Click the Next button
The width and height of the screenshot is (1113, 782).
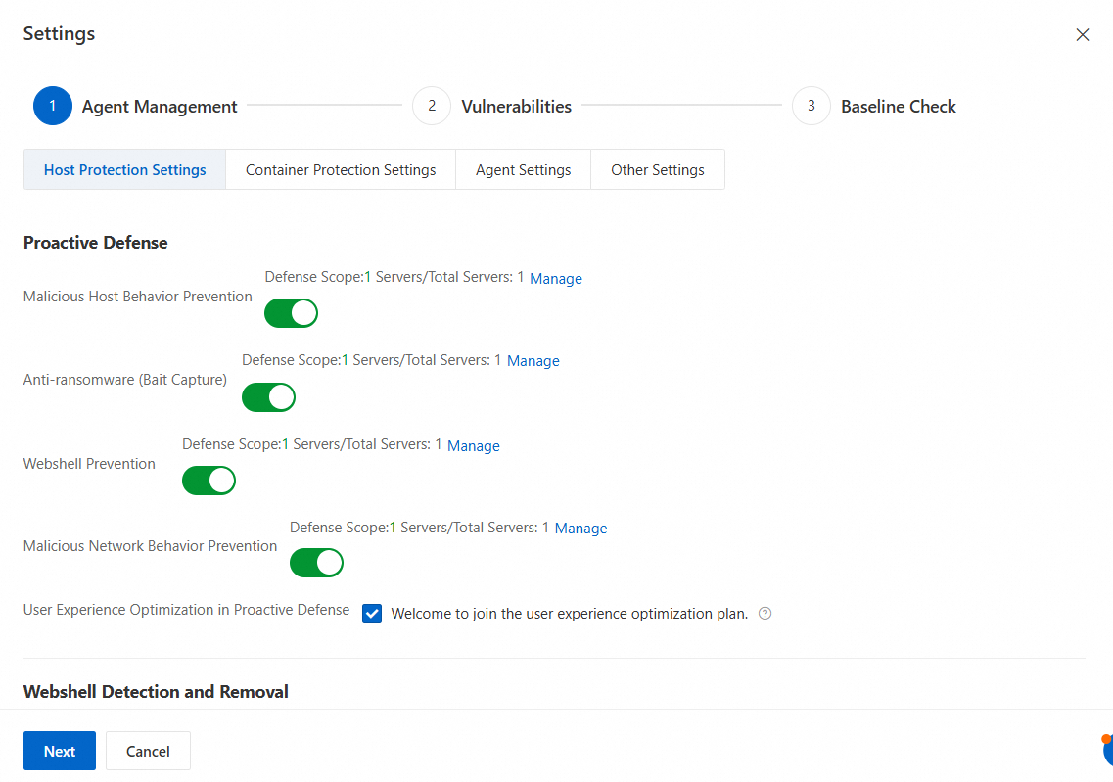click(60, 751)
